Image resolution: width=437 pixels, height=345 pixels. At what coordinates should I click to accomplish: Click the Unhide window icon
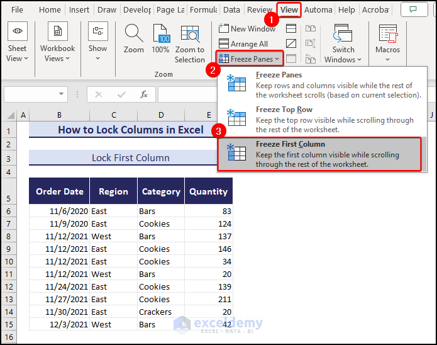pos(291,59)
